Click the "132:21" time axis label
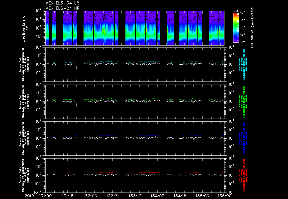 pyautogui.click(x=112, y=196)
